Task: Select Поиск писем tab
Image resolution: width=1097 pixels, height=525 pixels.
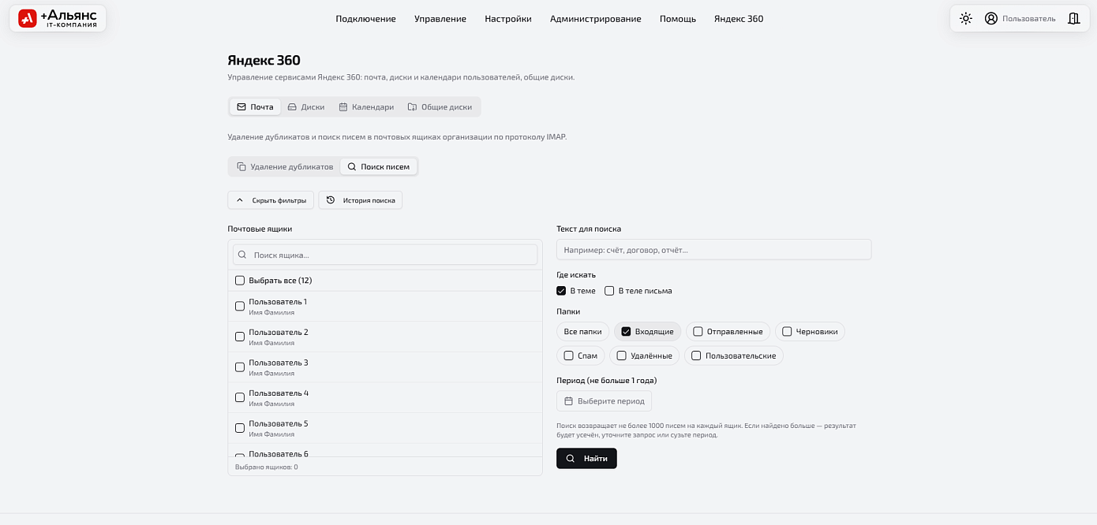Action: [x=379, y=167]
